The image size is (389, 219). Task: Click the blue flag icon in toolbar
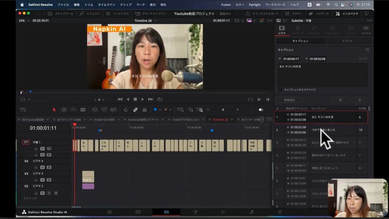155,110
